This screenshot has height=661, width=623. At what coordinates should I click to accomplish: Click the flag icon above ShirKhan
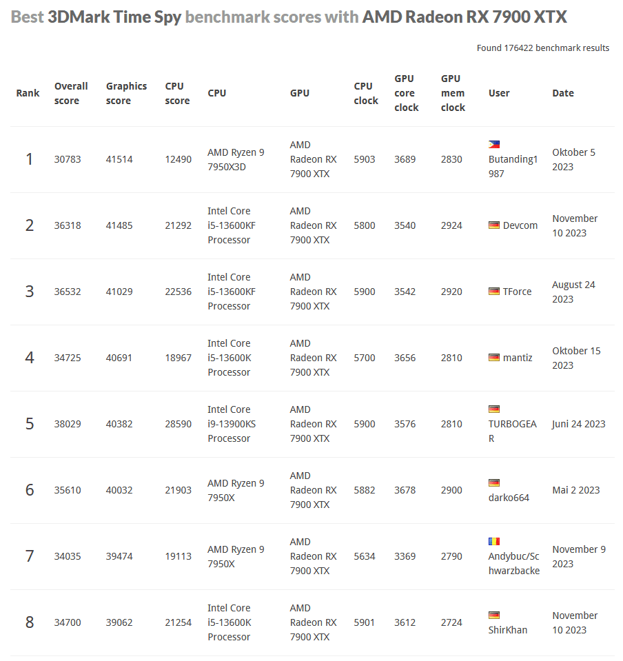[x=494, y=615]
